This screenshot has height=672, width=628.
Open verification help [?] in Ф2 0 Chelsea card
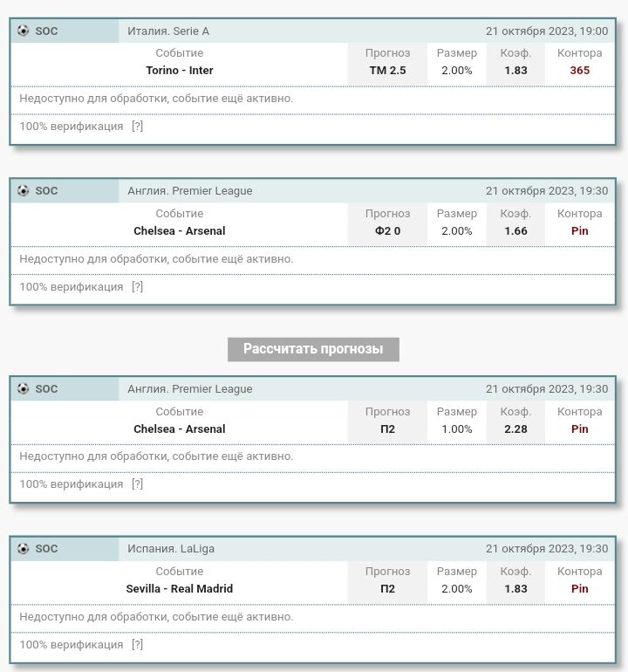coord(137,287)
